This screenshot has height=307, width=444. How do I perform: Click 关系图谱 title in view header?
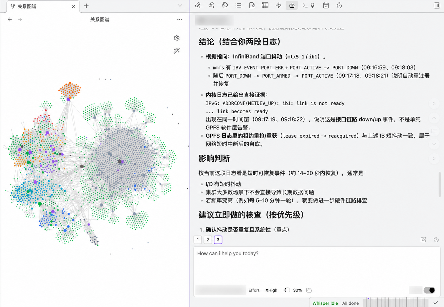tap(100, 19)
